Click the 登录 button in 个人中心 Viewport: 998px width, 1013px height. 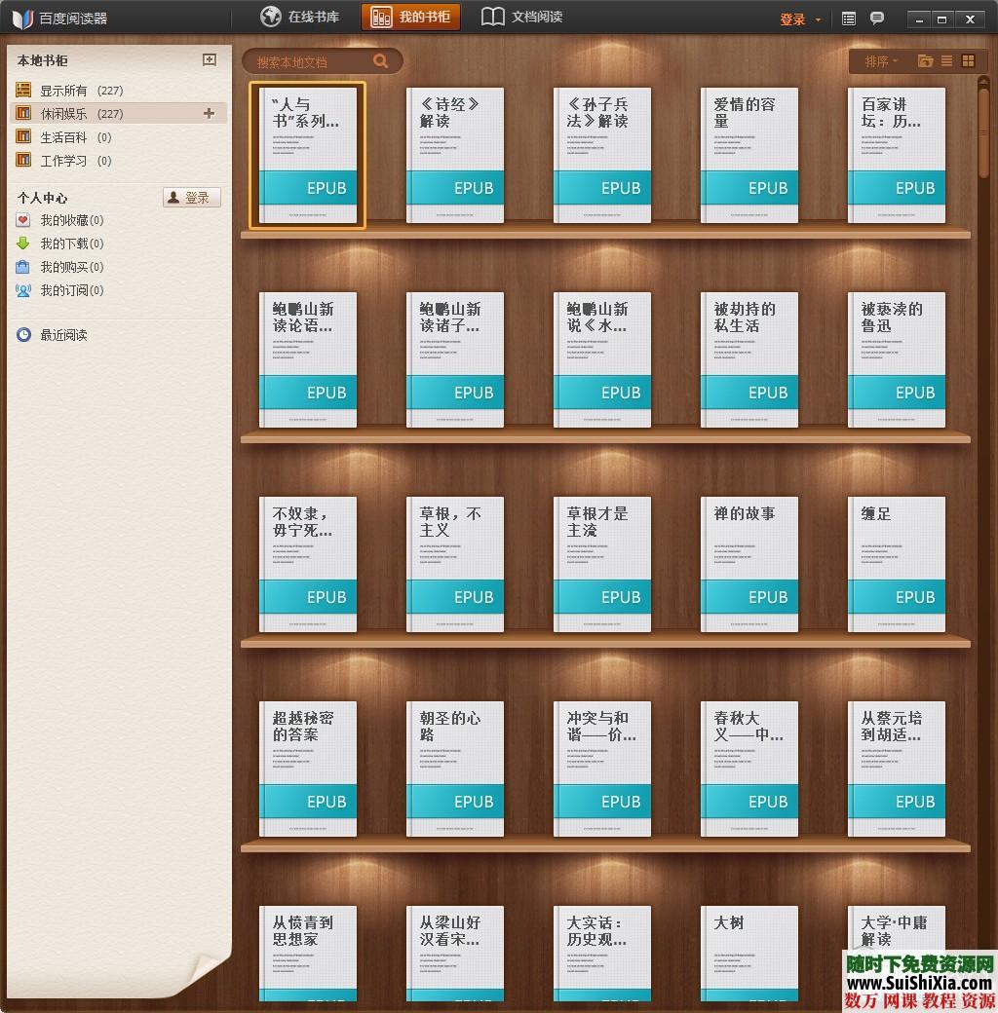[x=191, y=197]
